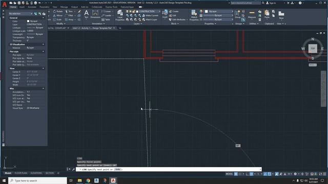Open the Insert block tool

[x=165, y=14]
